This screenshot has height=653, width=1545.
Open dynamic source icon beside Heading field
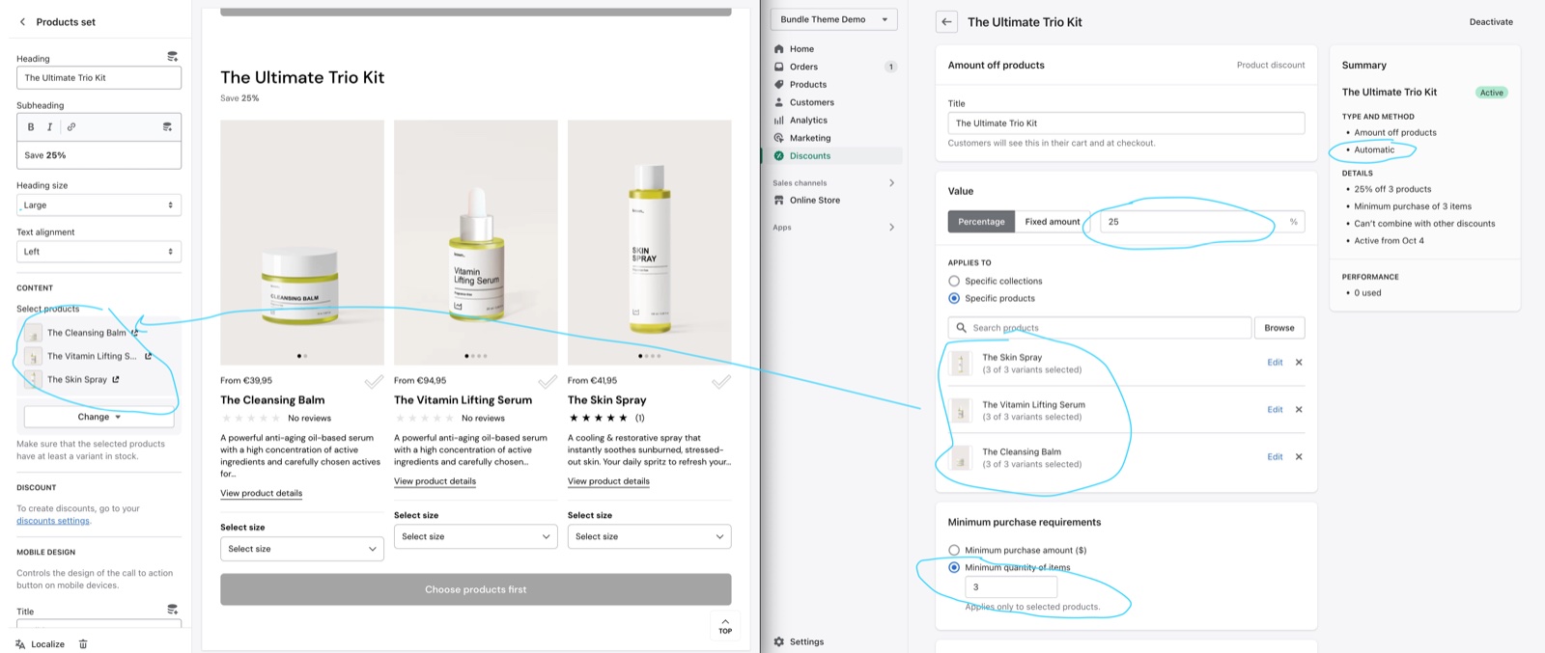(x=172, y=57)
